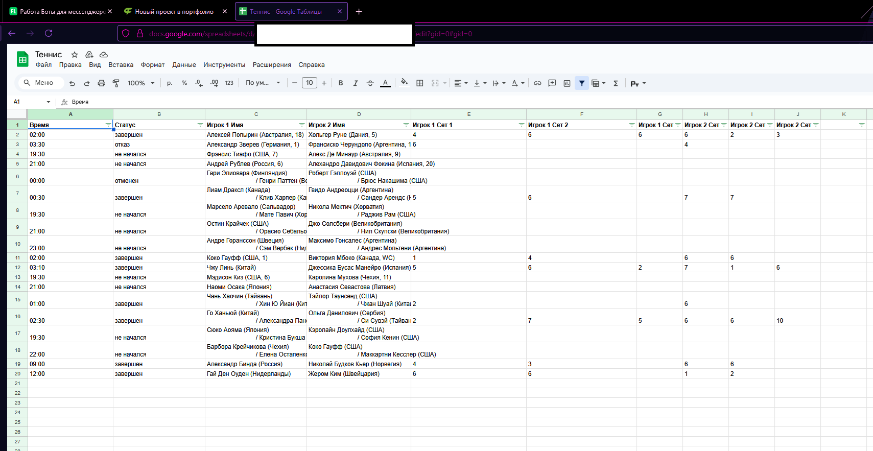Switch to the Новый проект в портфолио tab
The image size is (873, 451).
174,11
